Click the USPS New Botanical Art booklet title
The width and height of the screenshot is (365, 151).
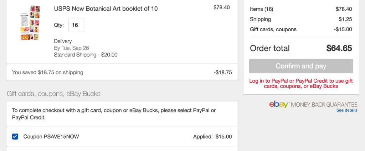point(106,9)
